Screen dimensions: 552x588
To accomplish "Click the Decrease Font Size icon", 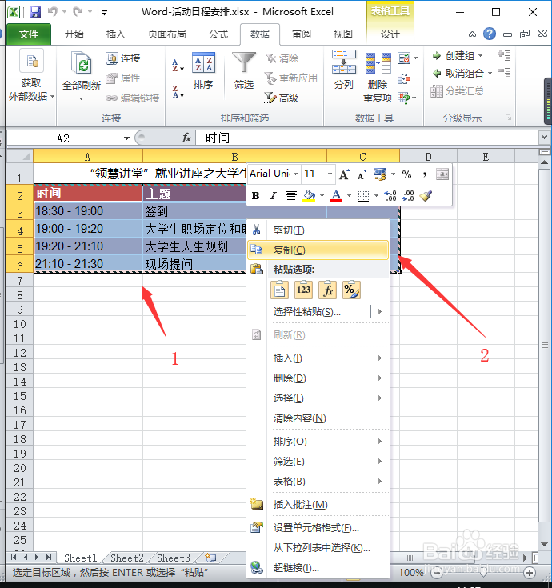I will (362, 174).
